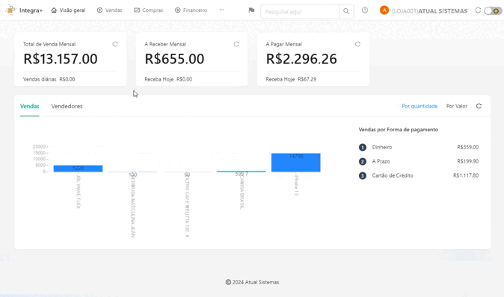Show chart Por Valor

click(x=457, y=106)
